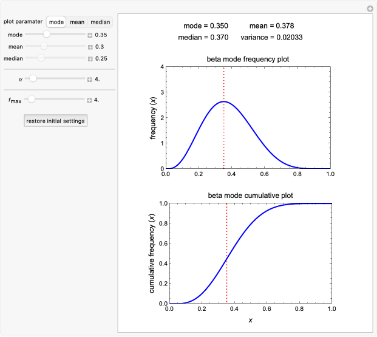The height and width of the screenshot is (337, 377).
Task: Click red dotted mode line in frequency plot
Action: pos(224,134)
